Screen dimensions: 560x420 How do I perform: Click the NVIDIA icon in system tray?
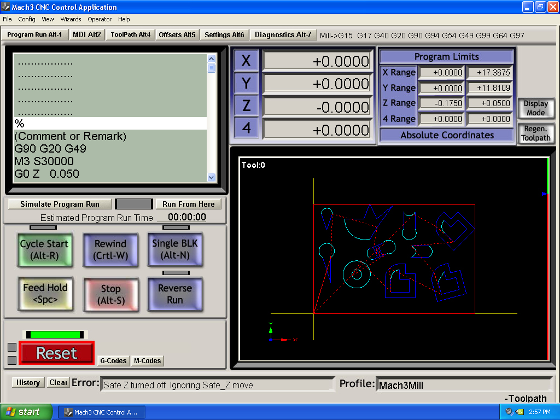pos(520,412)
